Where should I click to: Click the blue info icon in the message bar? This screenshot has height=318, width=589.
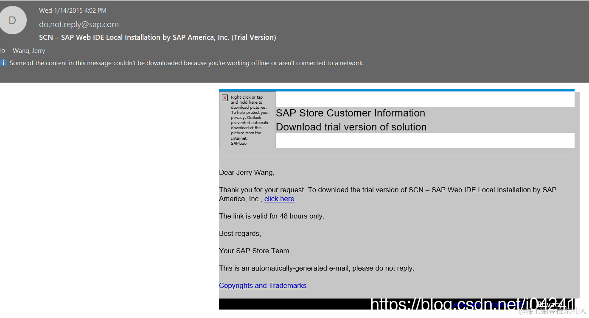click(x=4, y=63)
